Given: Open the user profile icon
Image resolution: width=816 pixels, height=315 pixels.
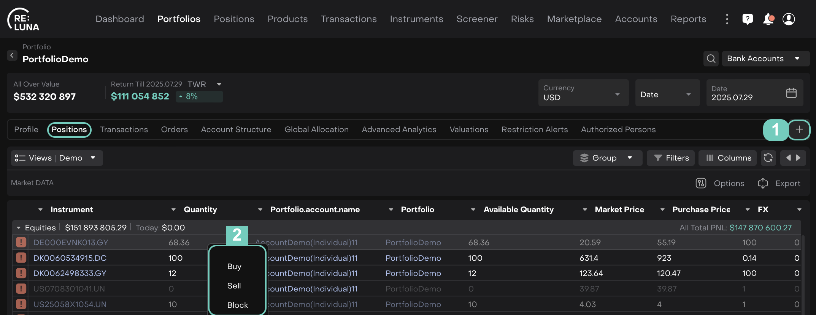Looking at the screenshot, I should (789, 19).
